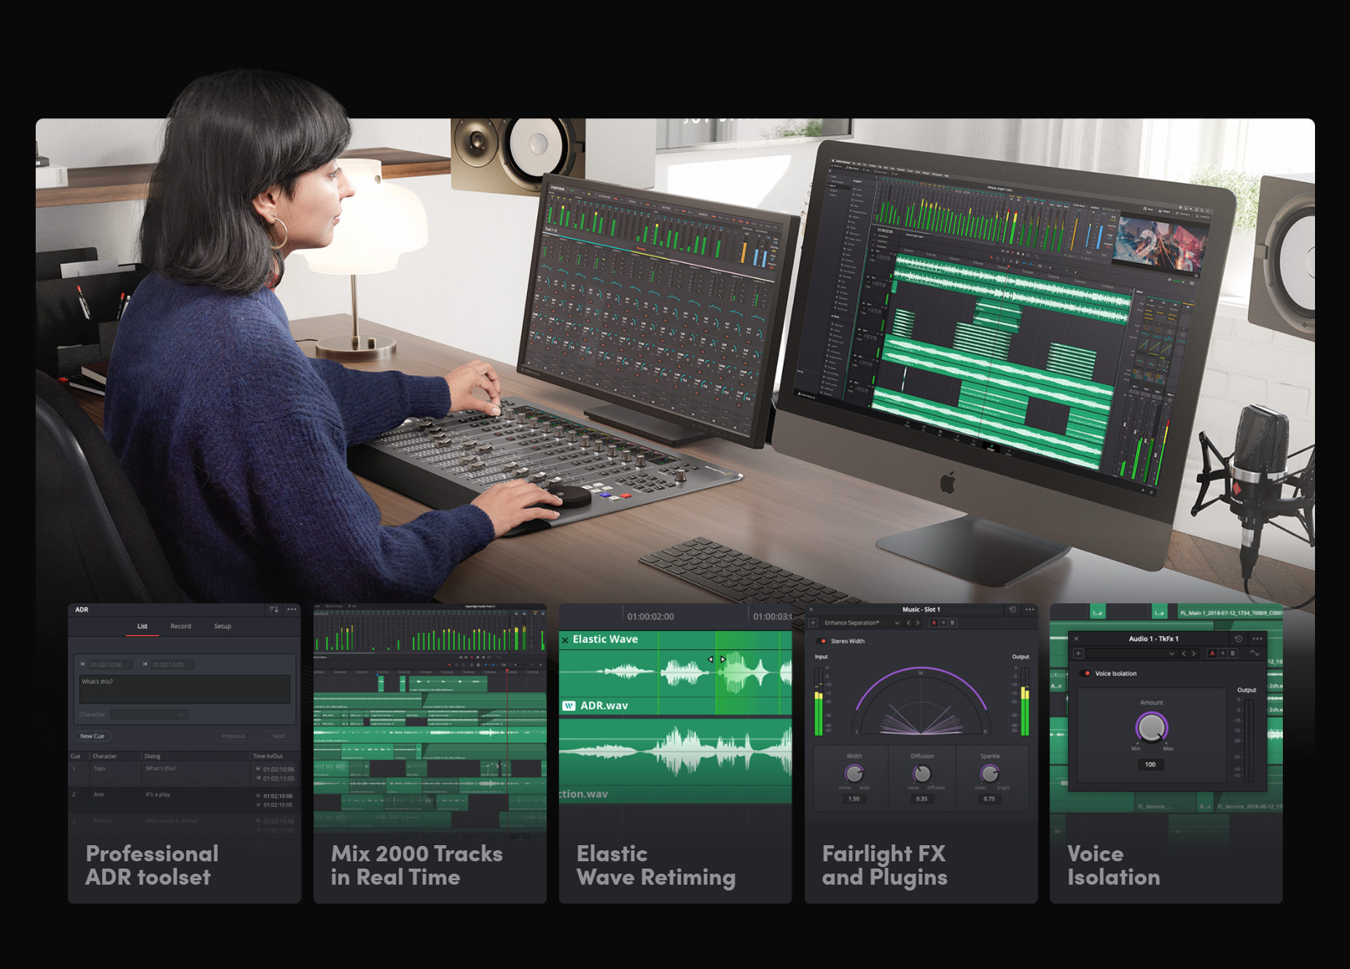1350x969 pixels.
Task: Click the sort icon in ADR panel header
Action: click(273, 610)
